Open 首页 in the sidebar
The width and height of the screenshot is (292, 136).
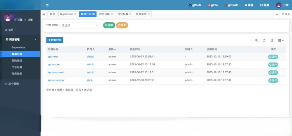coord(9,30)
